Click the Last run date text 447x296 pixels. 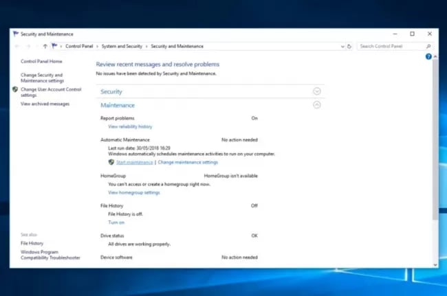[139, 148]
